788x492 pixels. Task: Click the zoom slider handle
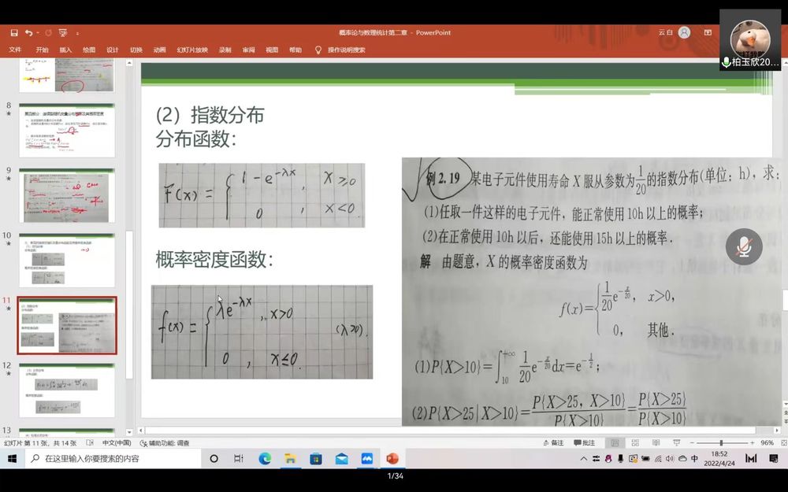pyautogui.click(x=721, y=443)
